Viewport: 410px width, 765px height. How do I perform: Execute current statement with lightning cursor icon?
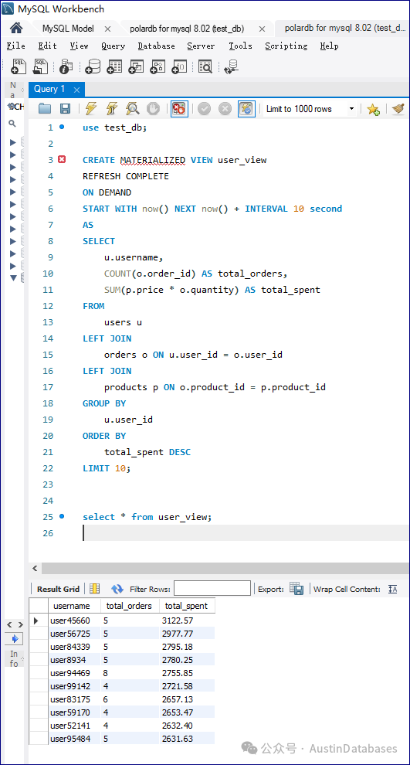tap(112, 109)
